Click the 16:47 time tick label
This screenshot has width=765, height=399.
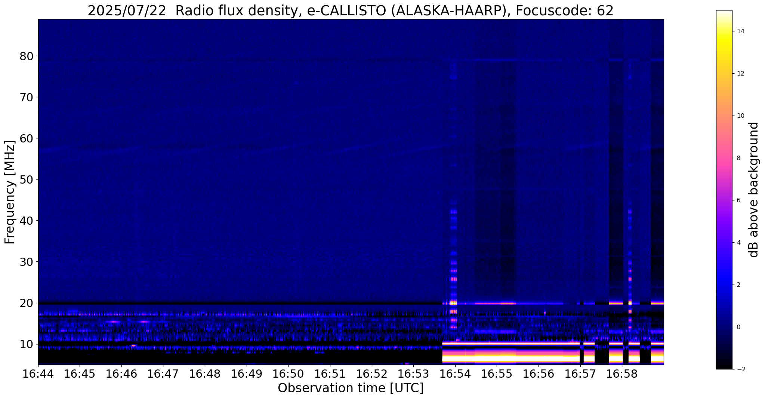point(163,374)
